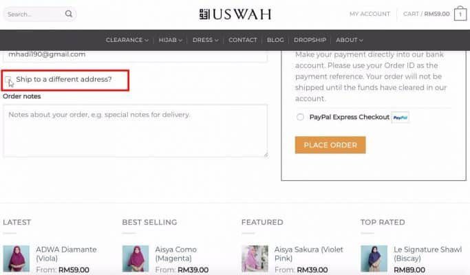This screenshot has height=275, width=470.
Task: Select the PayPal Express Checkout radio button
Action: (x=300, y=117)
